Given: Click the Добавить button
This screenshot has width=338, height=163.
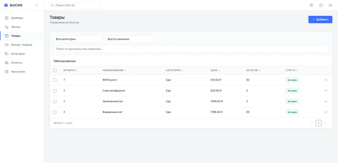Looking at the screenshot, I should [x=320, y=19].
